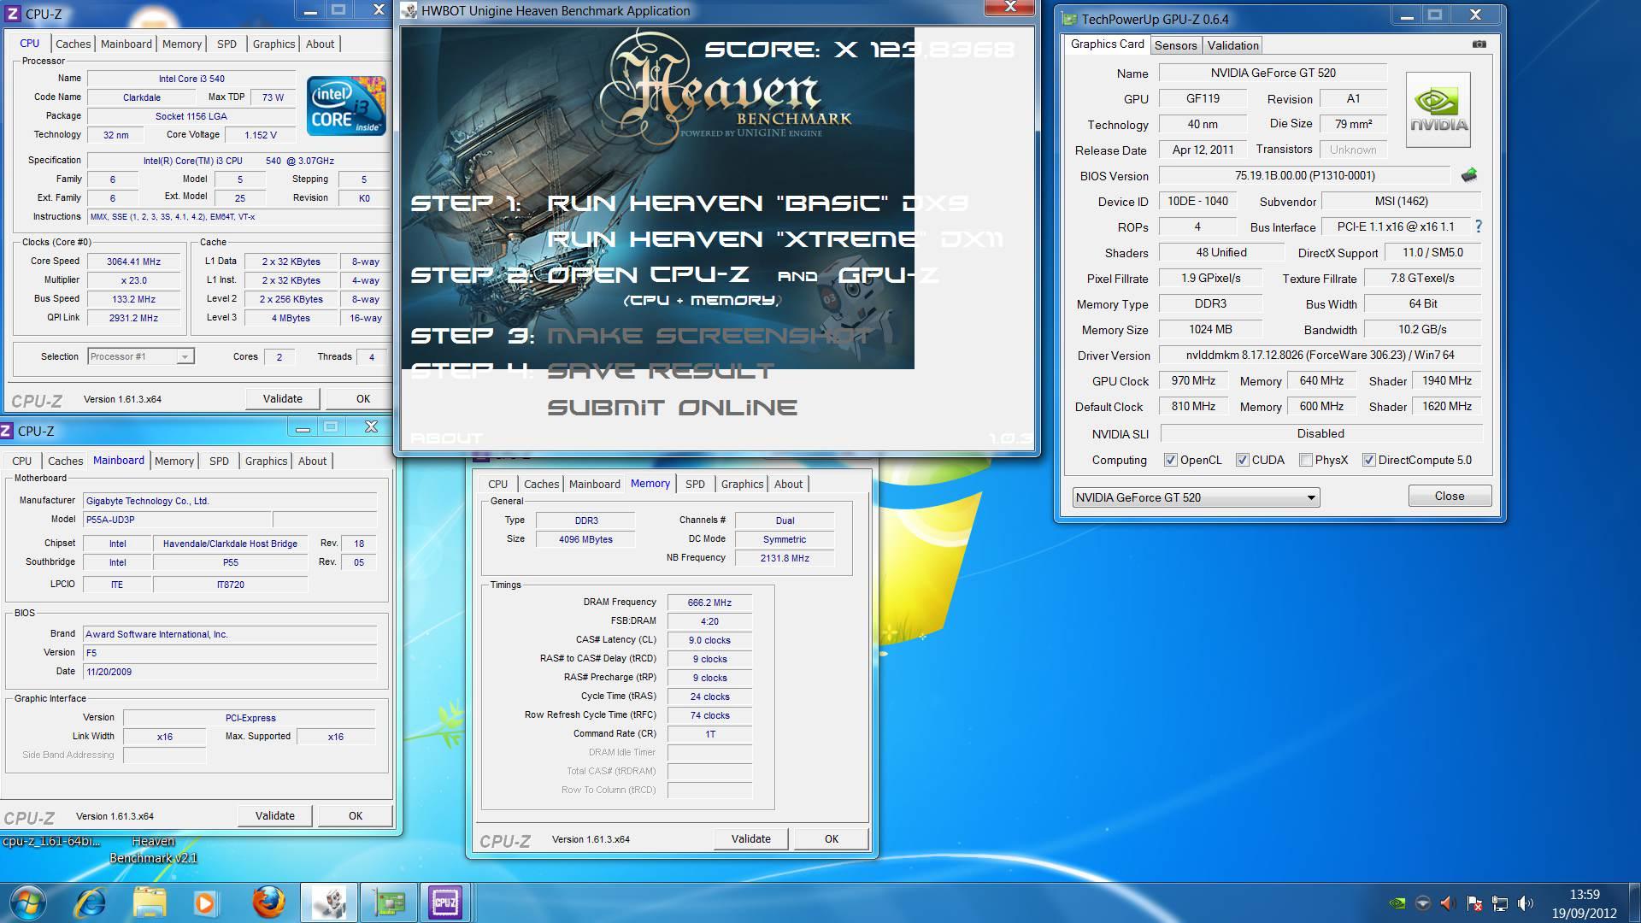
Task: Click the Core Speed value 3064.41 MHz
Action: tap(133, 262)
